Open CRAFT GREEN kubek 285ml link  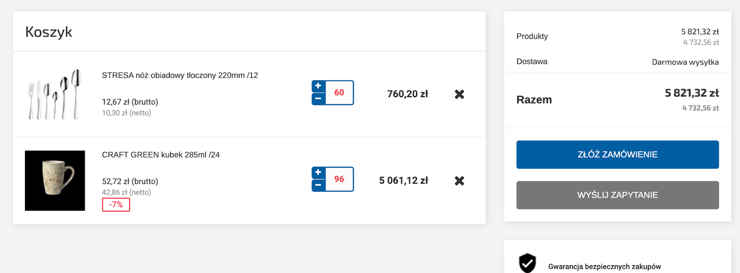tap(160, 155)
